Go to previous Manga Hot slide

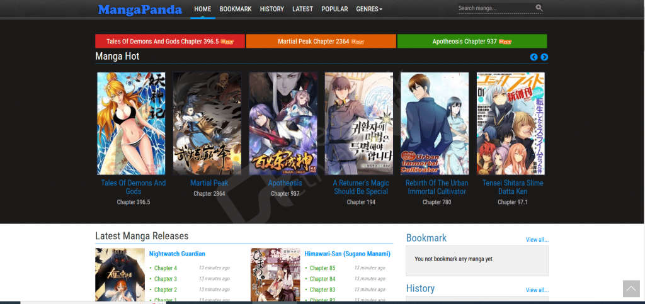[534, 57]
